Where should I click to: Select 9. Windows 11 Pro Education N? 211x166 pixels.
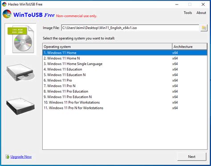coord(125,97)
